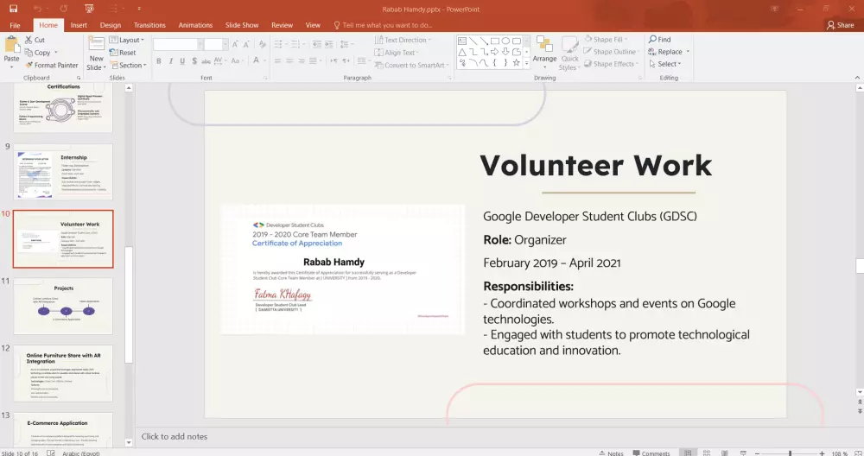Screen dimensions: 864x456
Task: Toggle bulleted list
Action: tap(277, 44)
